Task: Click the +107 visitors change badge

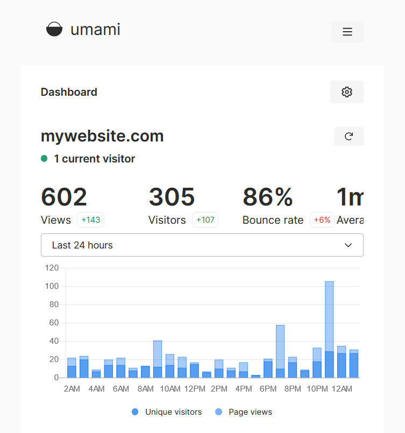Action: (x=205, y=220)
